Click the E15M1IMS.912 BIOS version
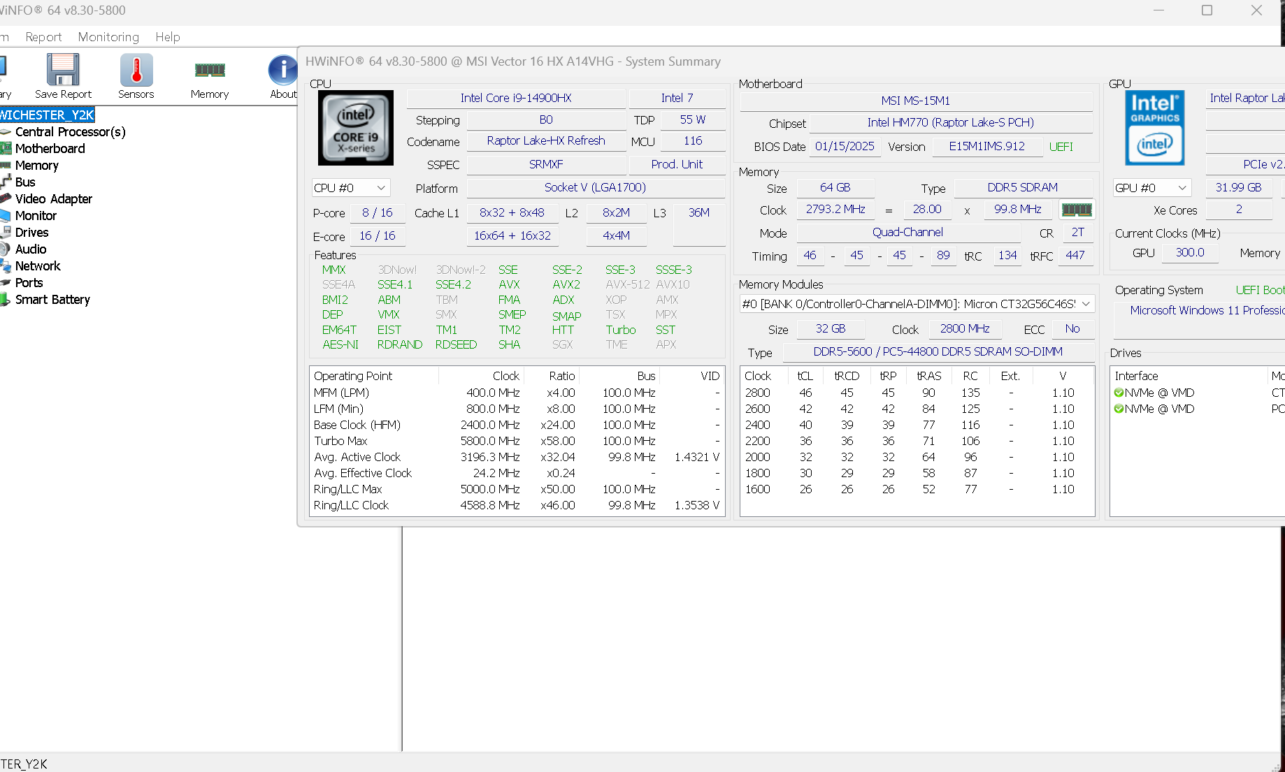Viewport: 1285px width, 772px height. (986, 147)
